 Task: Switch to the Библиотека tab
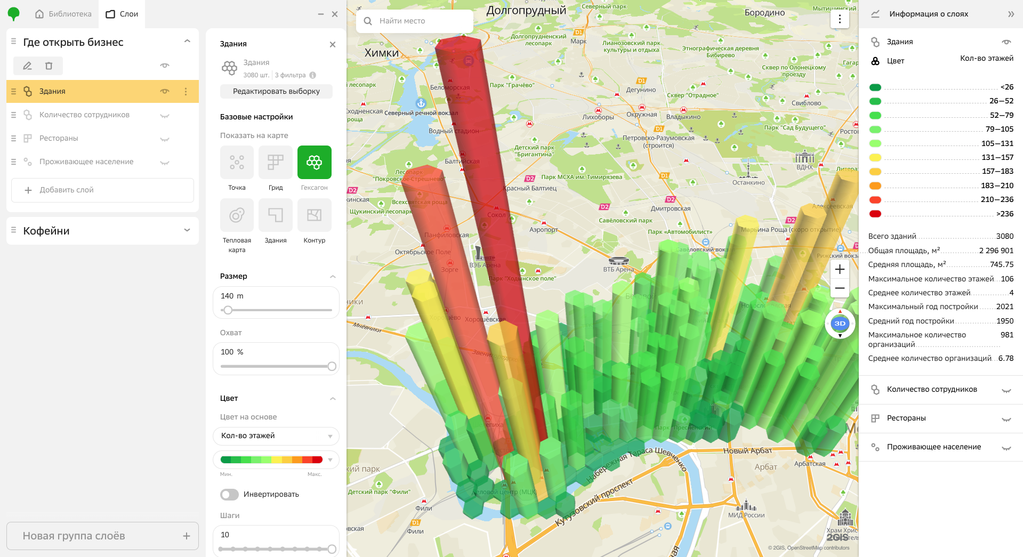tap(63, 14)
